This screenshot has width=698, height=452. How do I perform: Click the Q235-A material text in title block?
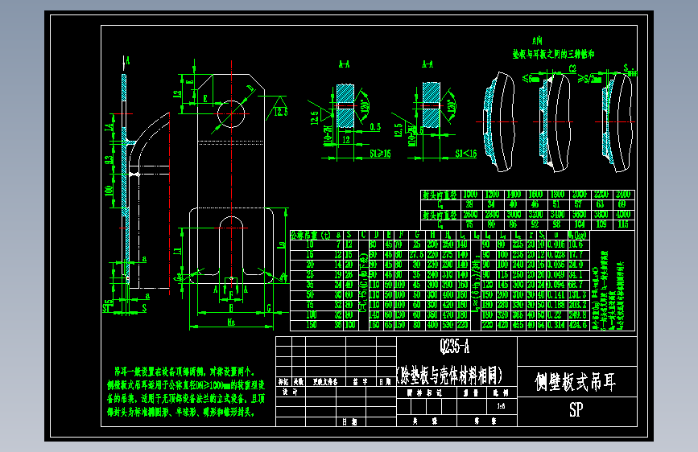tap(455, 346)
